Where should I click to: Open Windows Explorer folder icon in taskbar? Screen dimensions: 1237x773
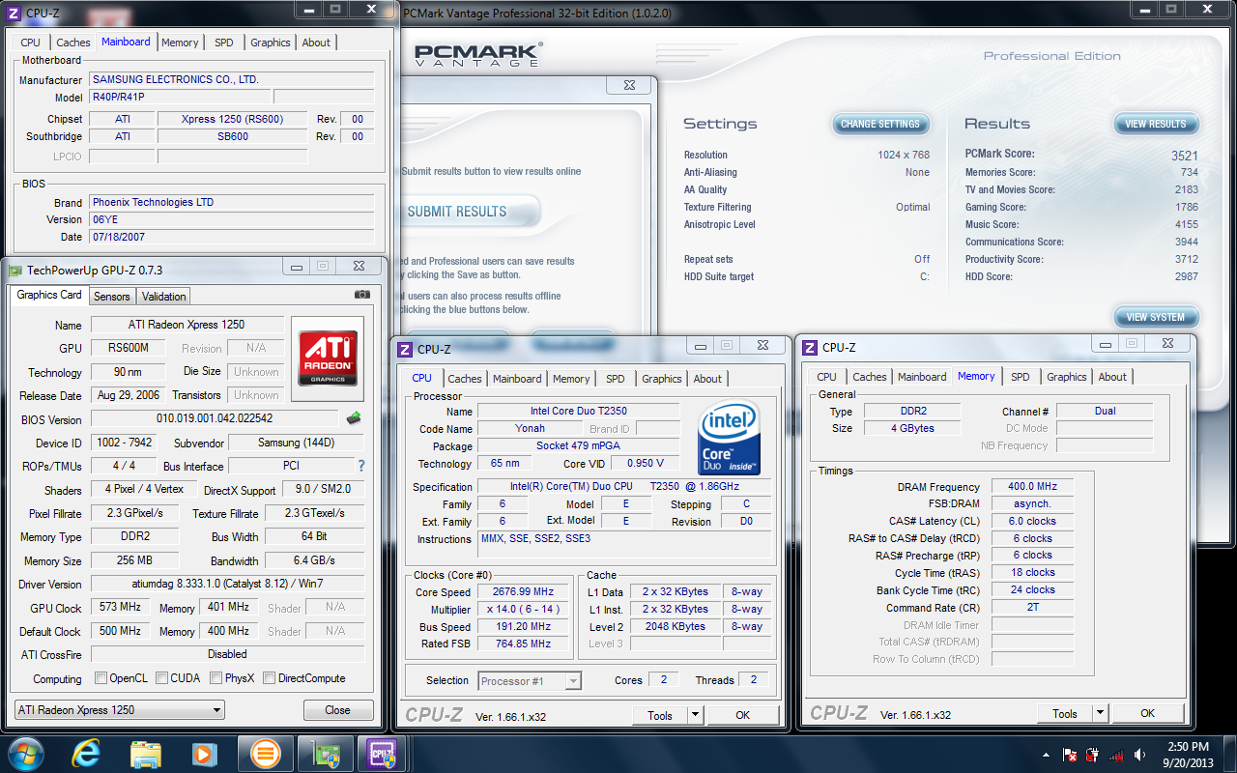point(146,753)
